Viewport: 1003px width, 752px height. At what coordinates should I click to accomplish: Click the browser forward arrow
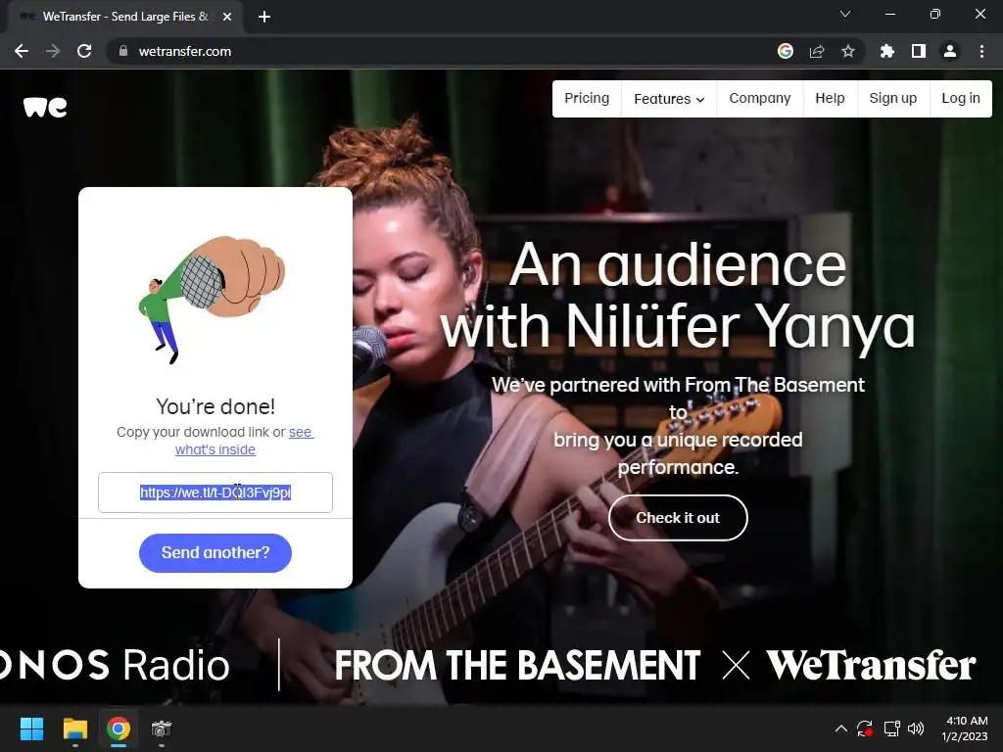click(x=53, y=51)
